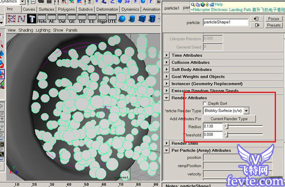
Task: Click the Out shelf button
Action: [62, 19]
